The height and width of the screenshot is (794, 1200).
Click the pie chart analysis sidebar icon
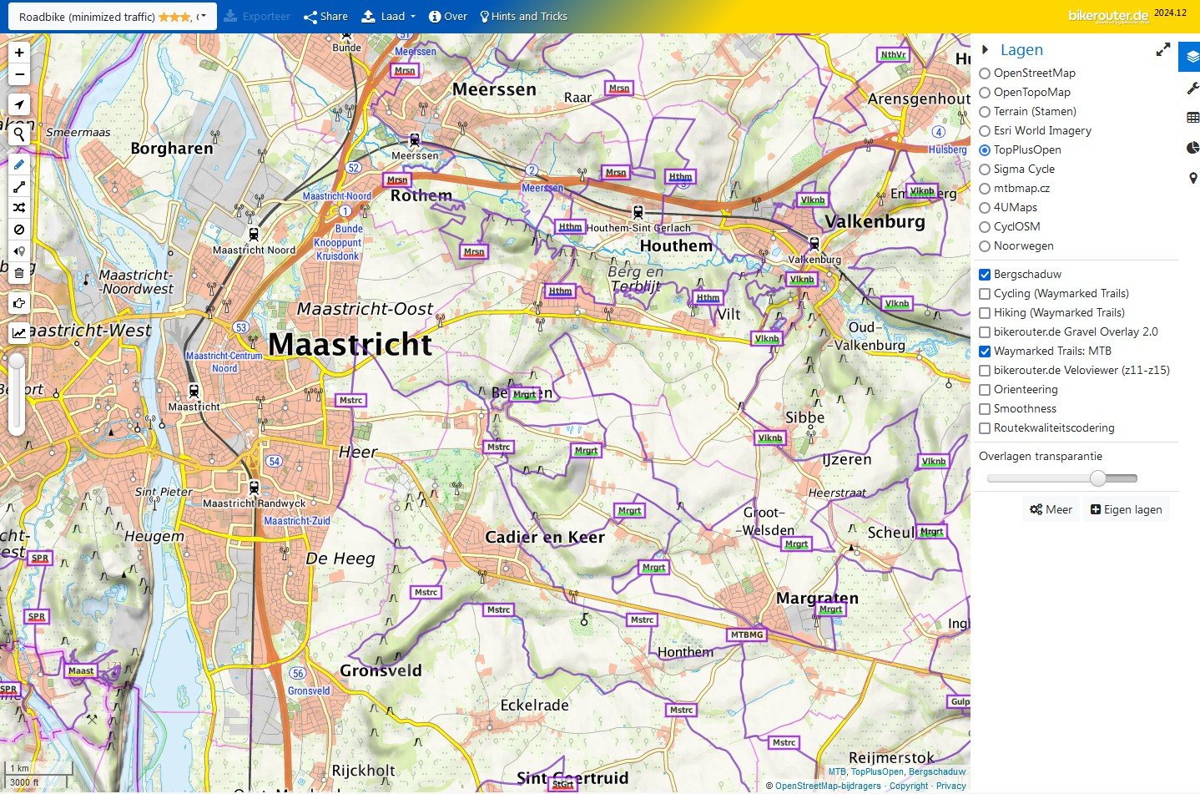[x=1192, y=148]
